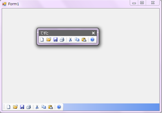Image resolution: width=162 pixels, height=113 pixels.
Task: Click New document icon in floating てすと toolbar
Action: (x=42, y=40)
